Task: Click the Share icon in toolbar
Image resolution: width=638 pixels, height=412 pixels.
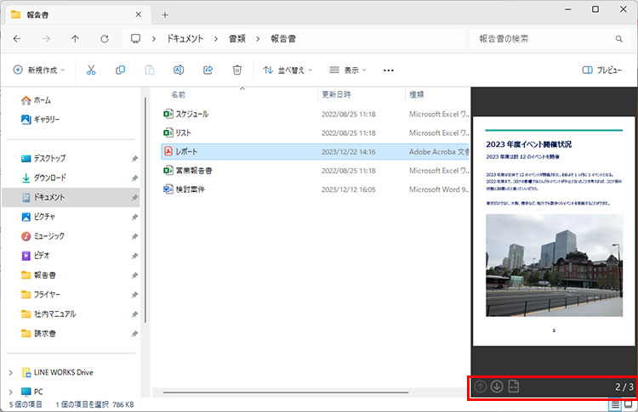Action: (x=208, y=71)
